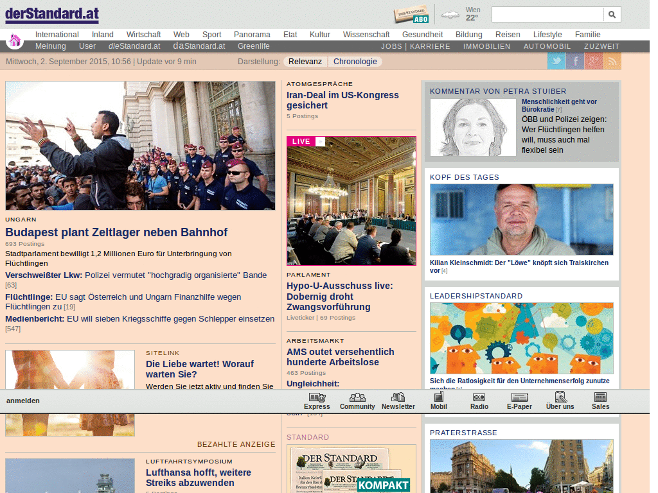Open Kilian Kleinschmidt article link
Screen dimensions: 658x493
click(x=519, y=266)
